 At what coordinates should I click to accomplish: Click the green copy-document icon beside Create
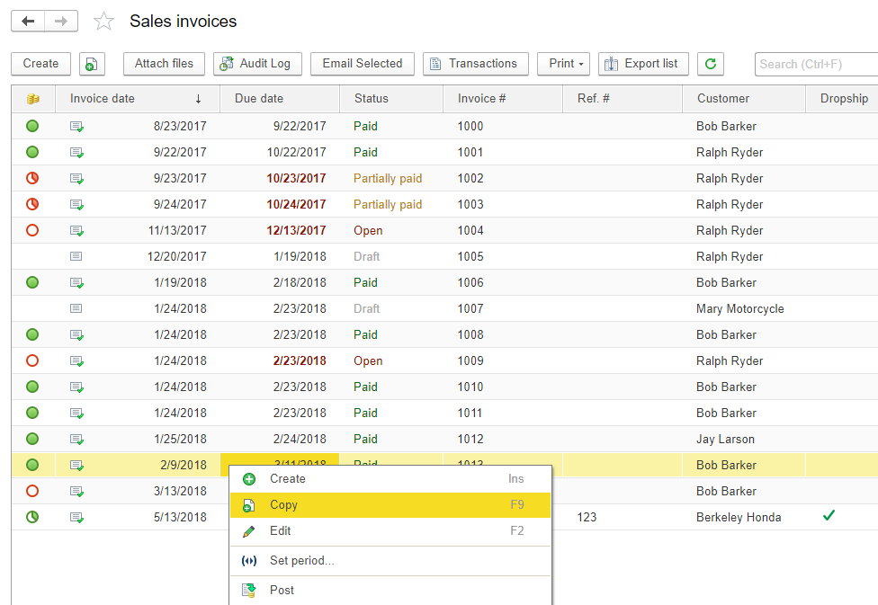click(x=92, y=64)
